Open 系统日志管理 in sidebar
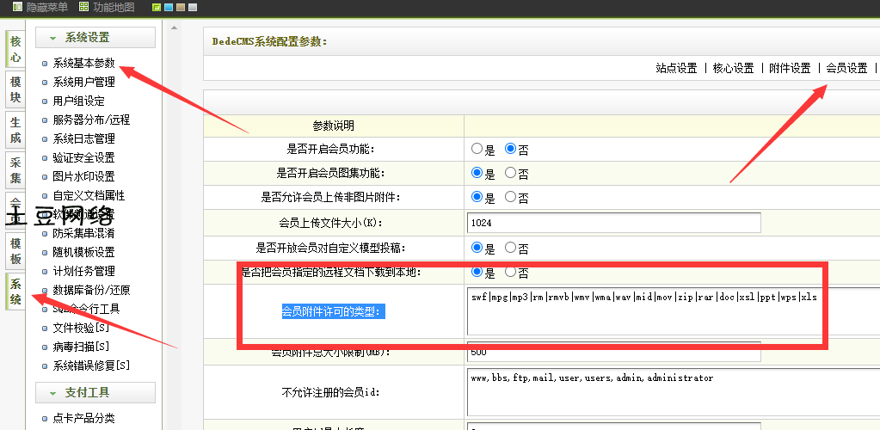The height and width of the screenshot is (430, 880). click(83, 138)
